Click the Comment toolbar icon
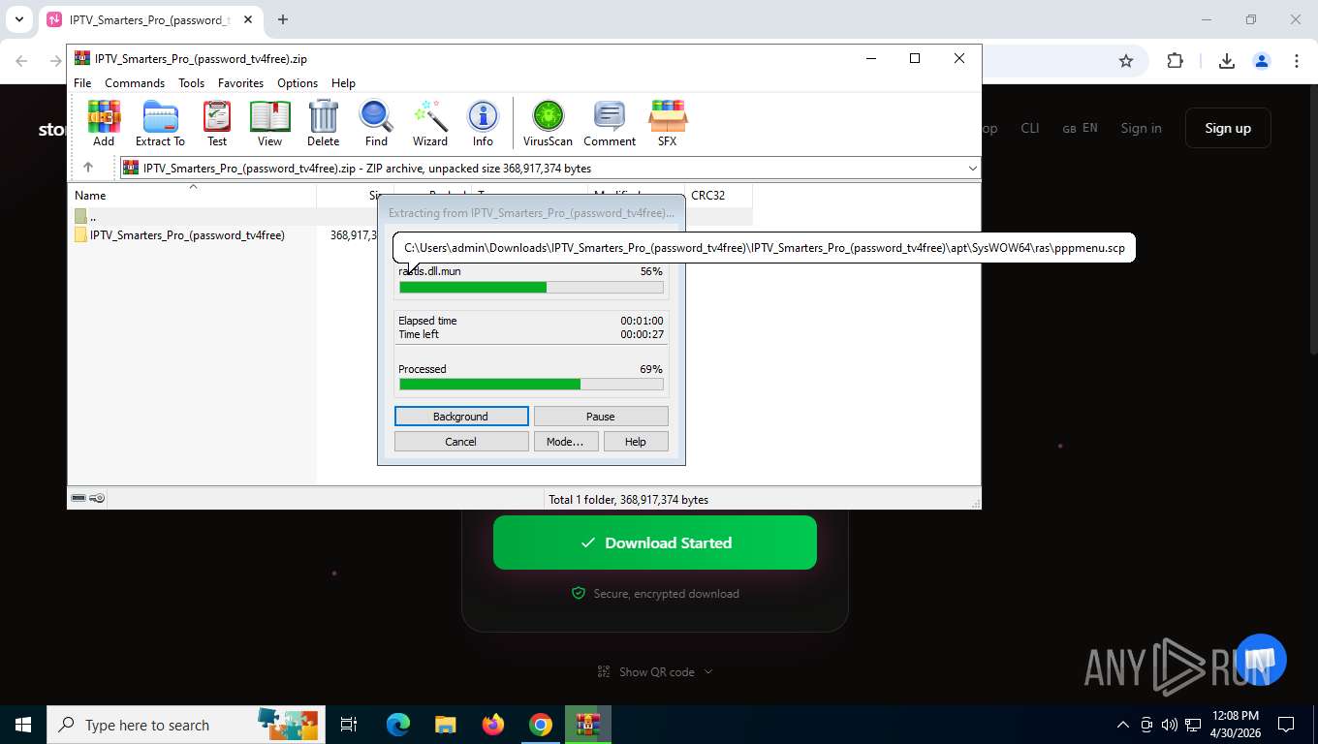The height and width of the screenshot is (744, 1318). point(610,123)
